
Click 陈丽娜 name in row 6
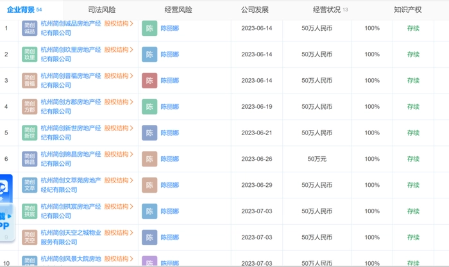click(170, 159)
